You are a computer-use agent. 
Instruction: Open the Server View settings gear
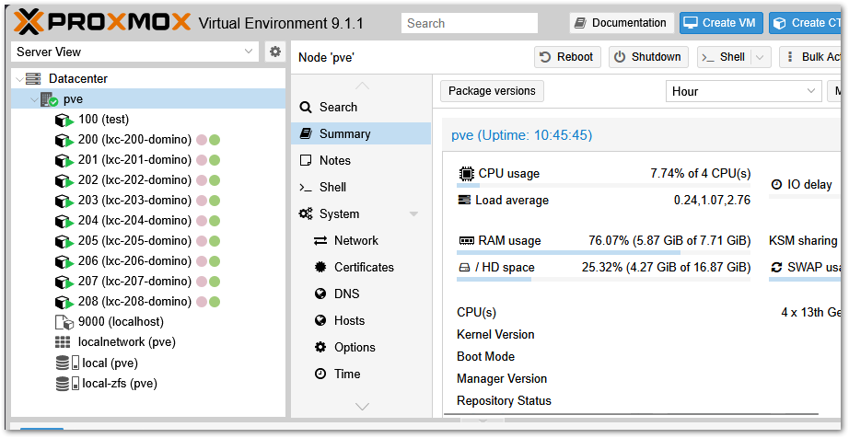click(x=275, y=52)
